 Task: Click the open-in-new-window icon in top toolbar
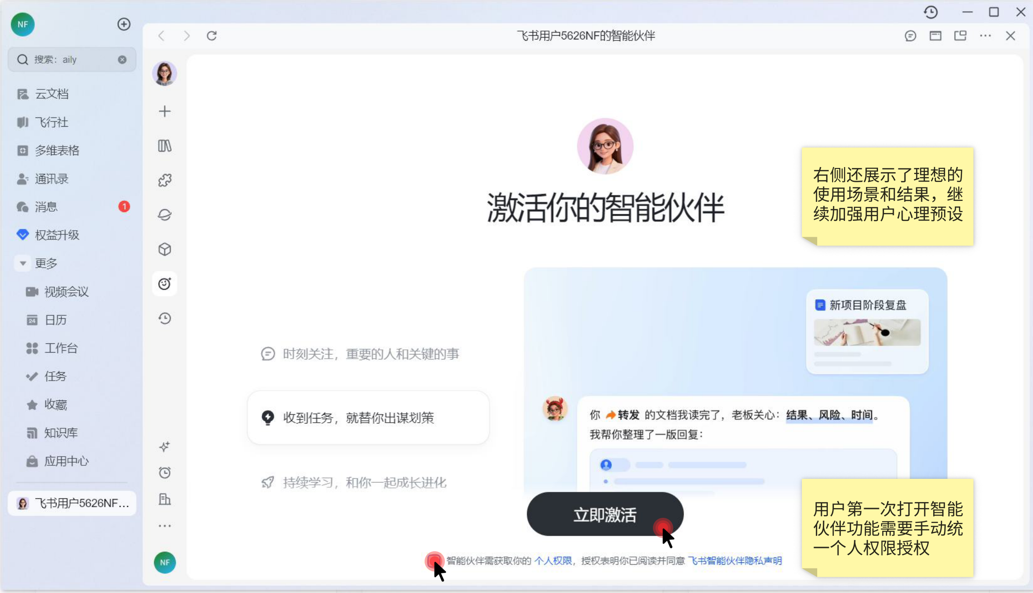[960, 36]
